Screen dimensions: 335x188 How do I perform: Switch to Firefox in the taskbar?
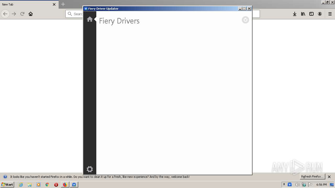coord(65,185)
